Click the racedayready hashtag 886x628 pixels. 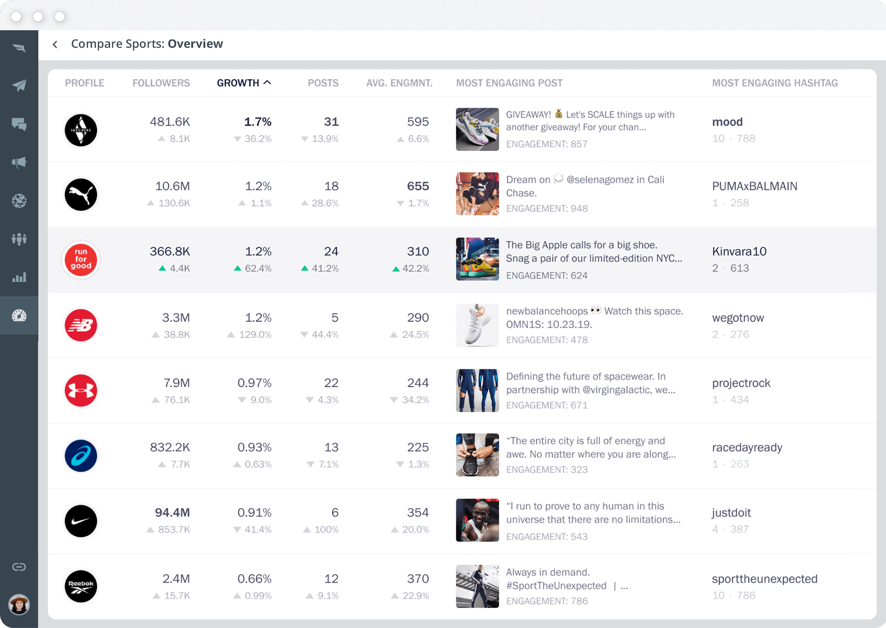tap(747, 448)
